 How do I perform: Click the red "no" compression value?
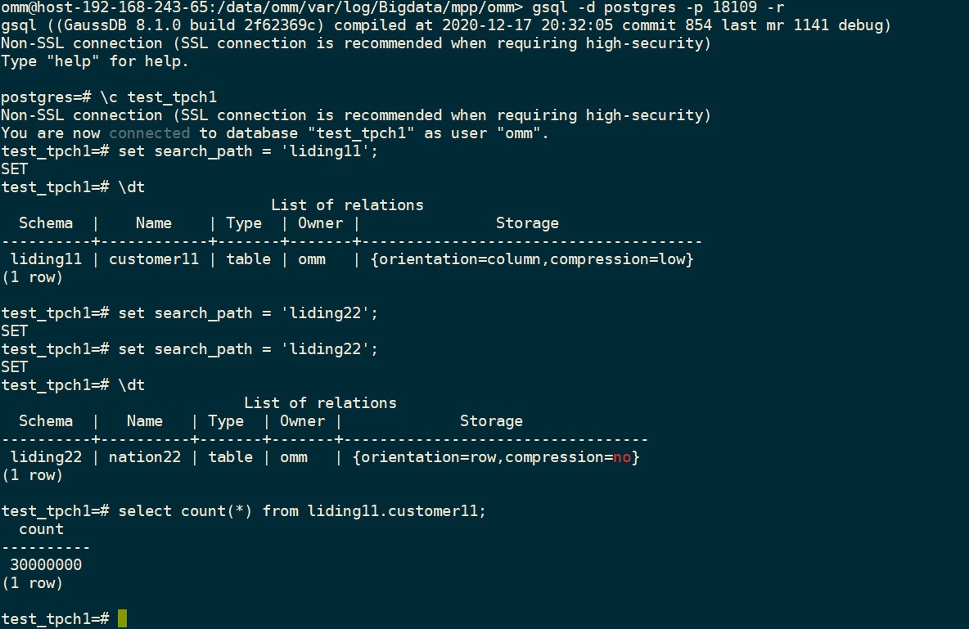pos(622,457)
